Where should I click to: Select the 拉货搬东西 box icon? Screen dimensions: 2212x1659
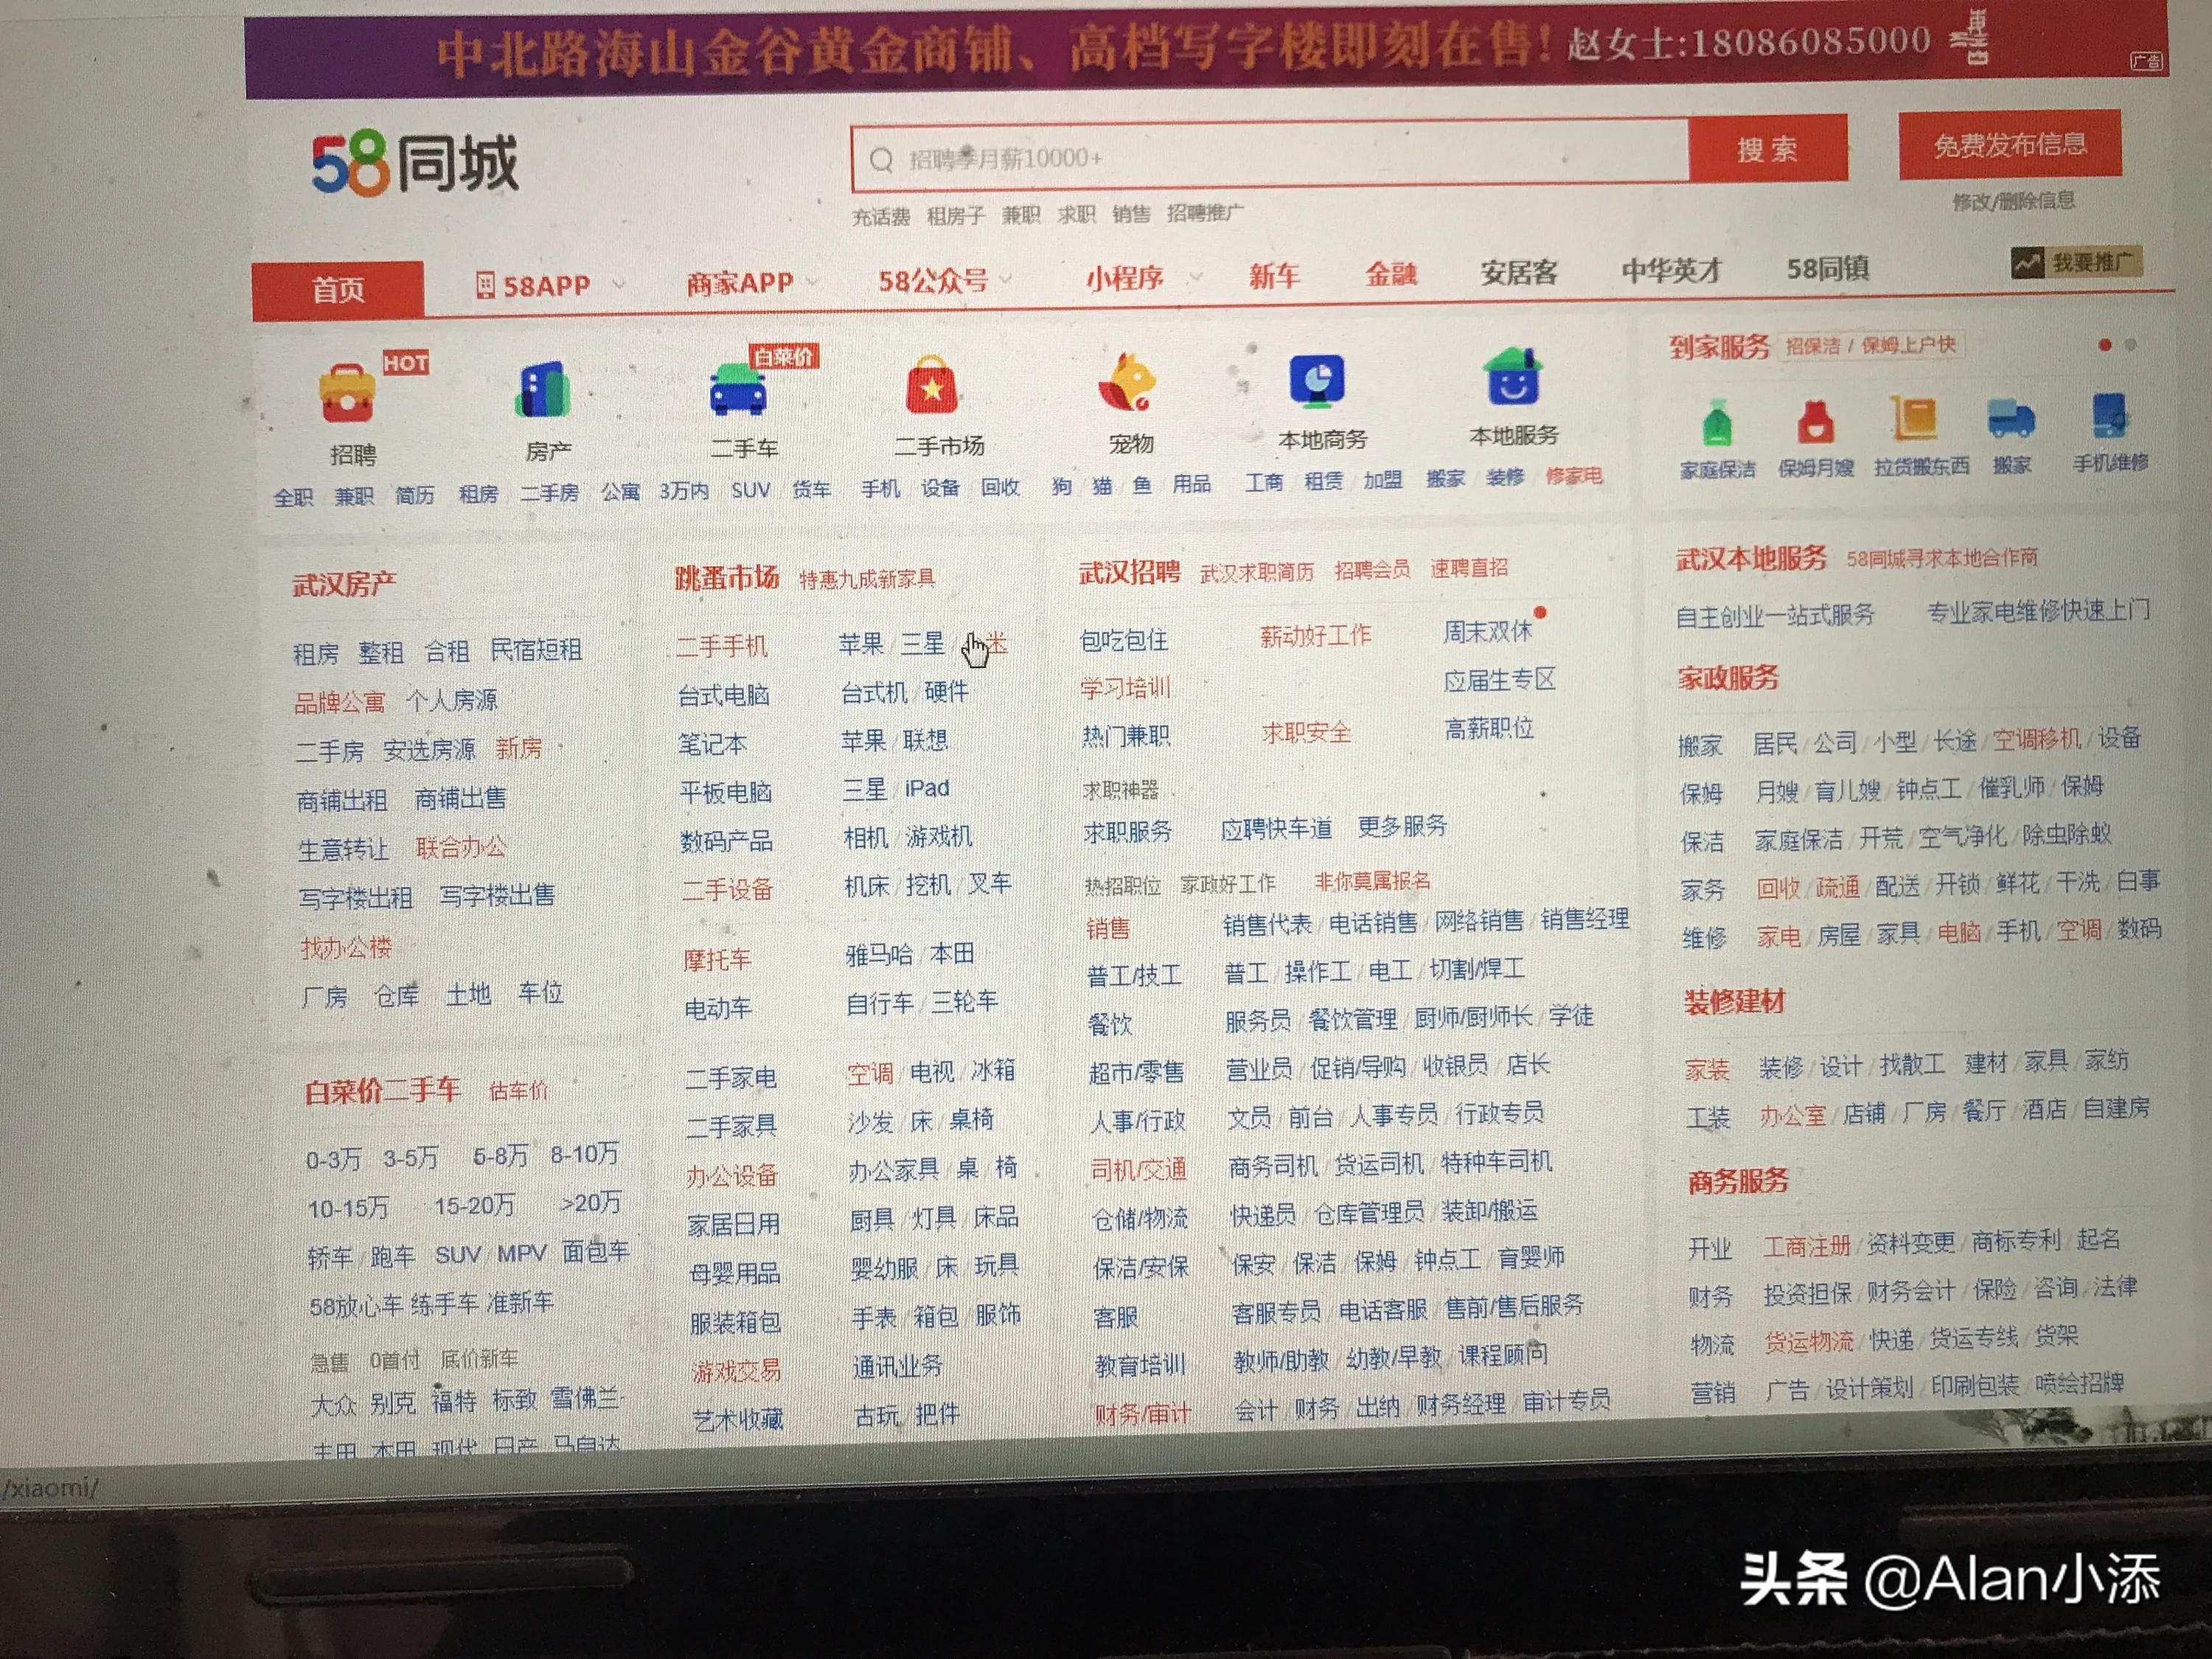(1913, 419)
